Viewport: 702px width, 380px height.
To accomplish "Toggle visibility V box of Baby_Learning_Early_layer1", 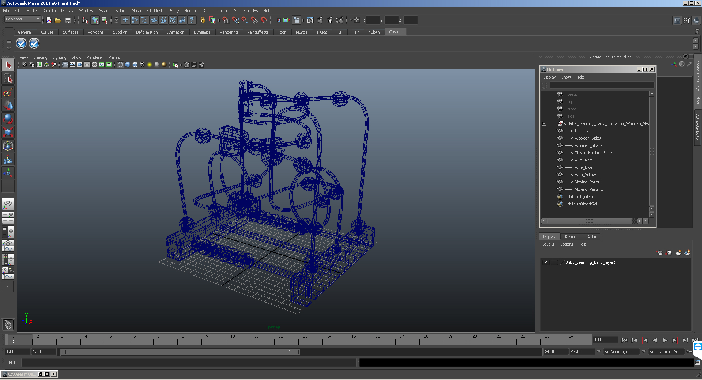I will 546,262.
